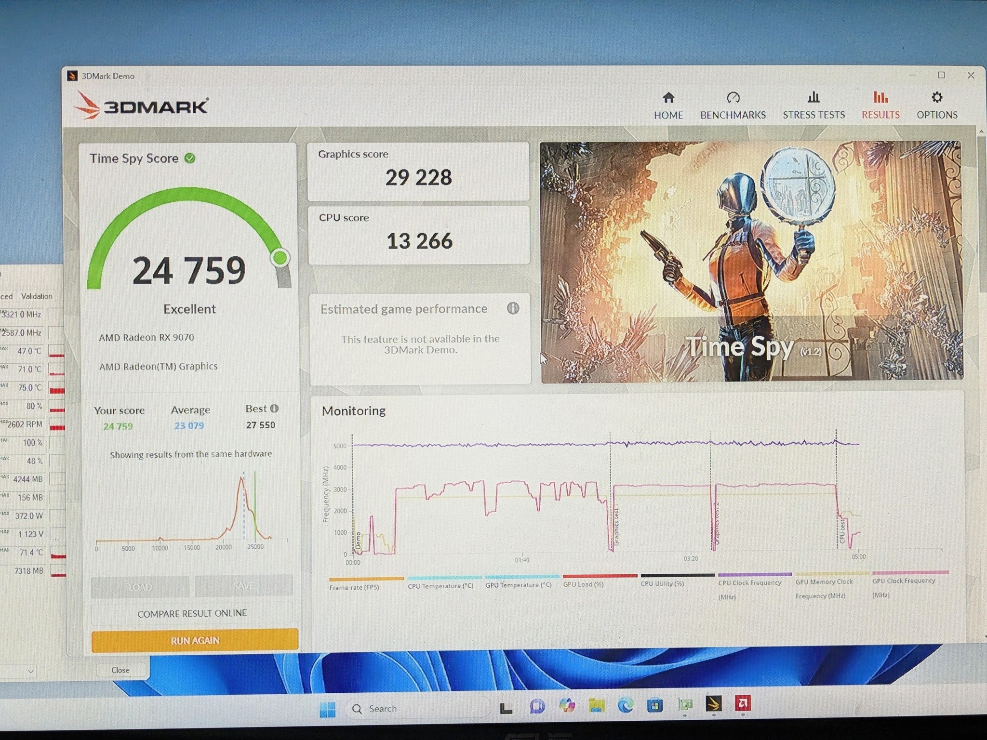Image resolution: width=987 pixels, height=740 pixels.
Task: Click the 1.123 V reading in background window
Action: (31, 534)
